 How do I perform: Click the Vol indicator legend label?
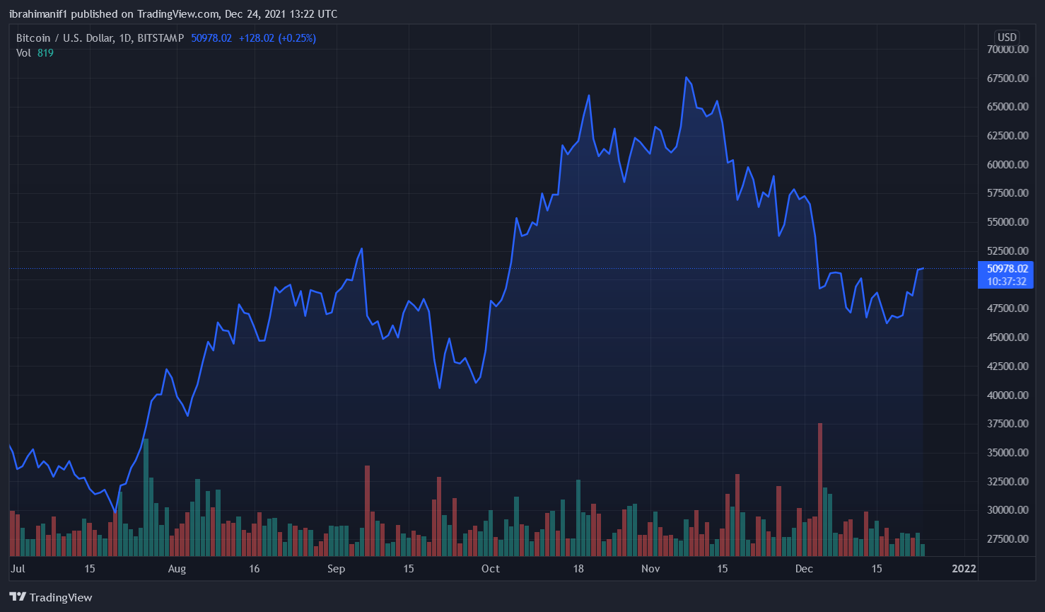click(23, 53)
